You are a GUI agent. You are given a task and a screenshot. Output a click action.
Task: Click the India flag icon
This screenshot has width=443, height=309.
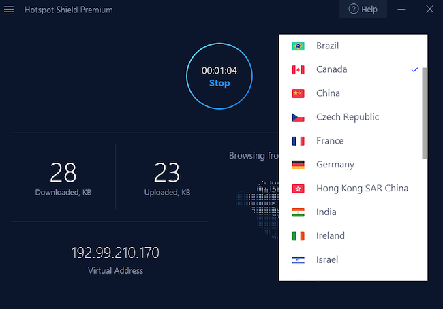[x=298, y=212]
